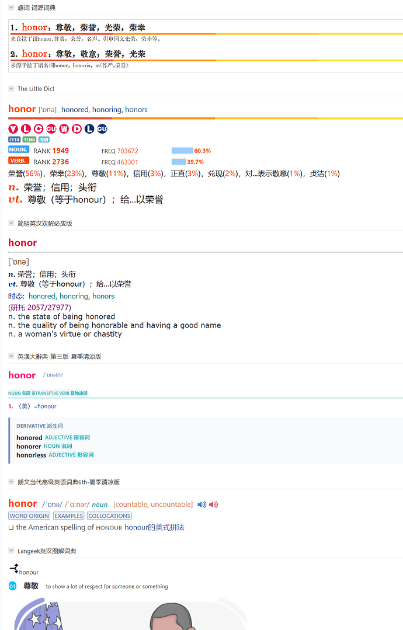The width and height of the screenshot is (403, 630).
Task: Click the honour headword link in Langeek
Action: coord(29,572)
